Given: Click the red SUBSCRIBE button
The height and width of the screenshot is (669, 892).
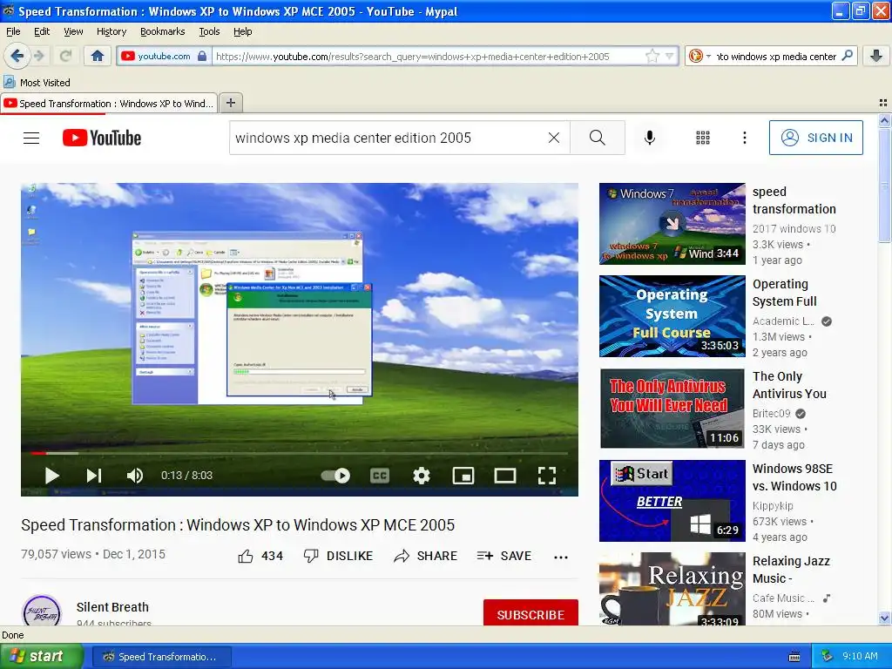Looking at the screenshot, I should [x=530, y=613].
